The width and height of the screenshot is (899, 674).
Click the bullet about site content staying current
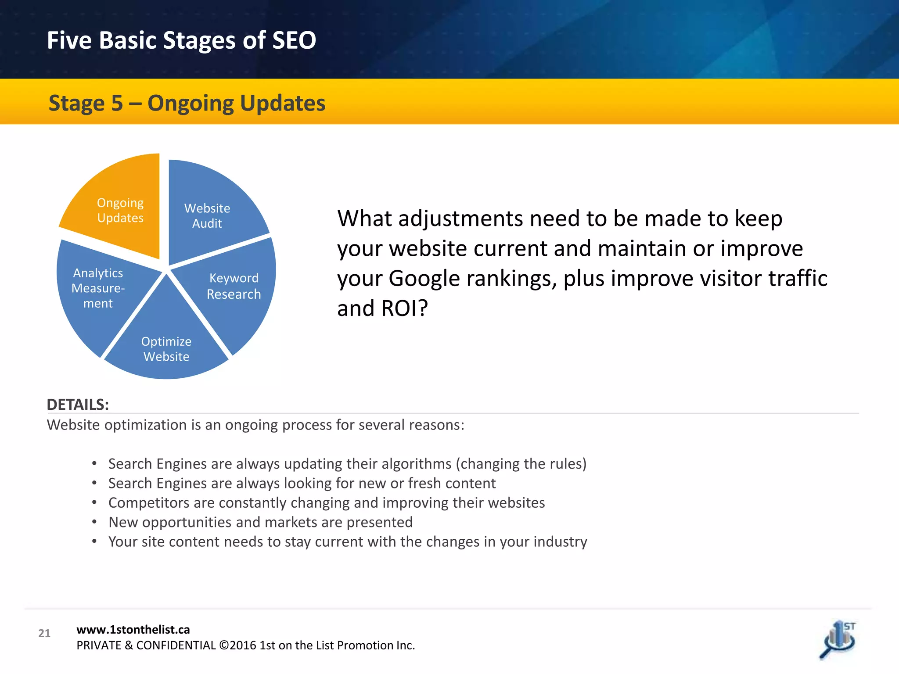tap(347, 541)
